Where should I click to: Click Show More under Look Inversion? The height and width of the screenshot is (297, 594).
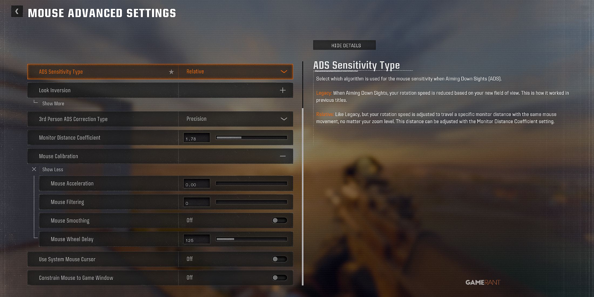click(x=53, y=103)
